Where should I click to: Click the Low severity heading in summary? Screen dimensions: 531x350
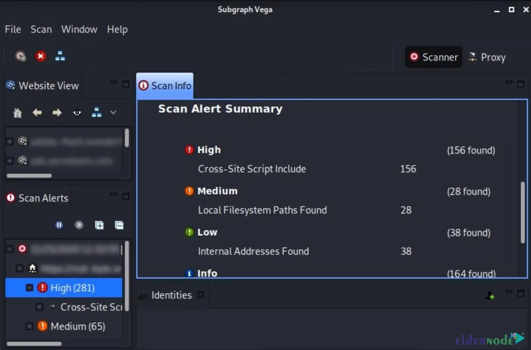pos(207,232)
